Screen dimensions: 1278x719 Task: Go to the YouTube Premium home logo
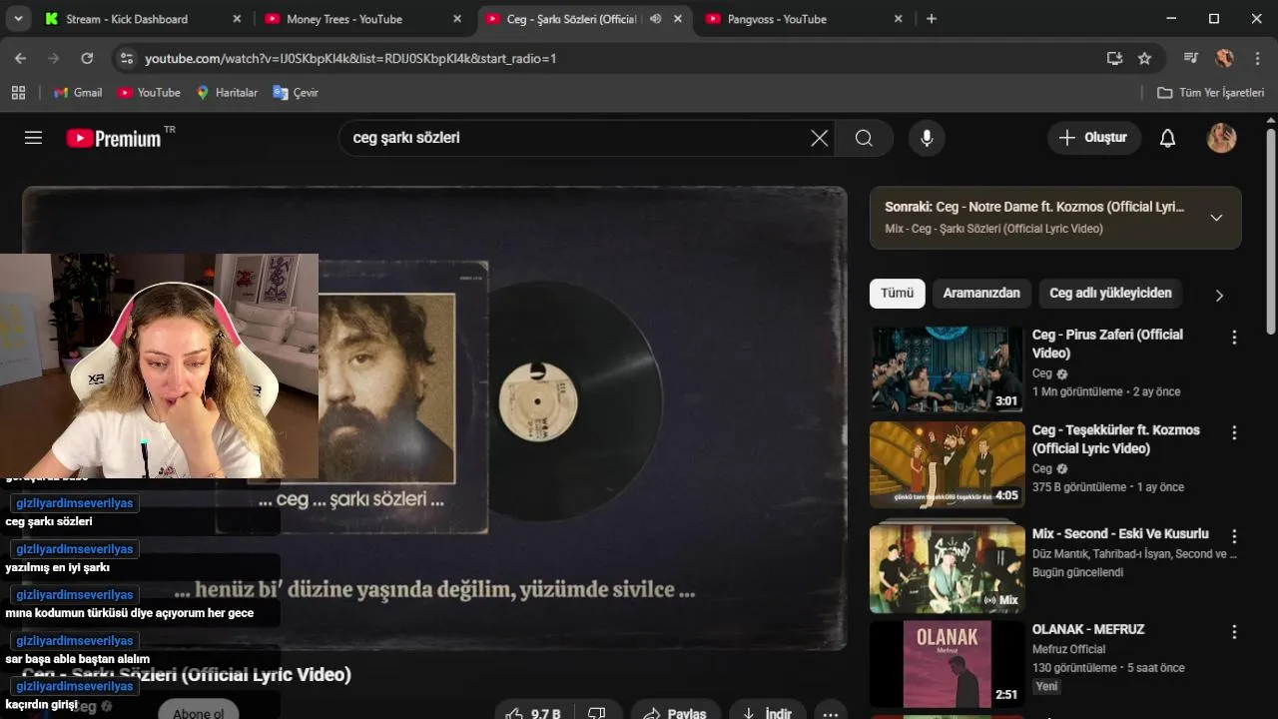[x=114, y=138]
